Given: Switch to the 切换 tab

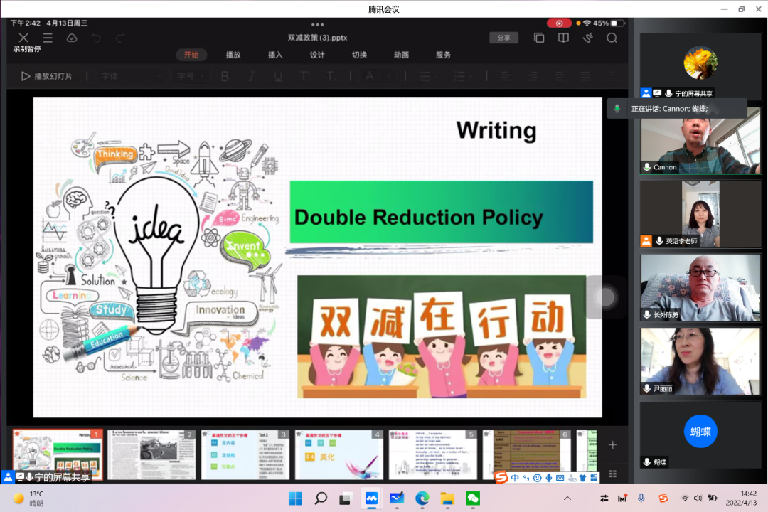Looking at the screenshot, I should tap(359, 55).
